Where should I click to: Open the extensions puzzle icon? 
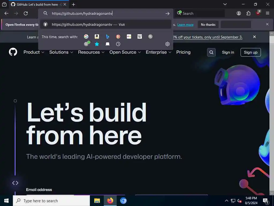pyautogui.click(x=248, y=13)
